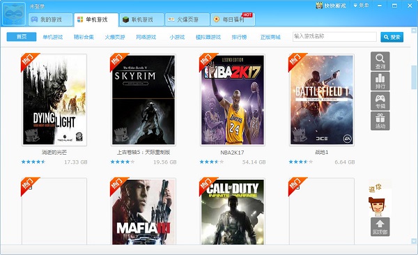Image resolution: width=418 pixels, height=255 pixels.
Task: Switch to the 联机游戏 tab
Action: 141,20
